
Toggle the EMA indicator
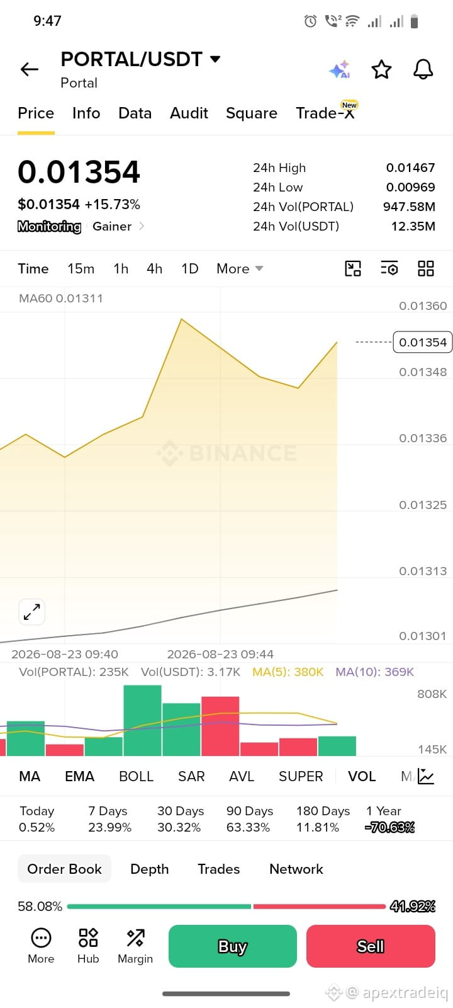pos(79,776)
